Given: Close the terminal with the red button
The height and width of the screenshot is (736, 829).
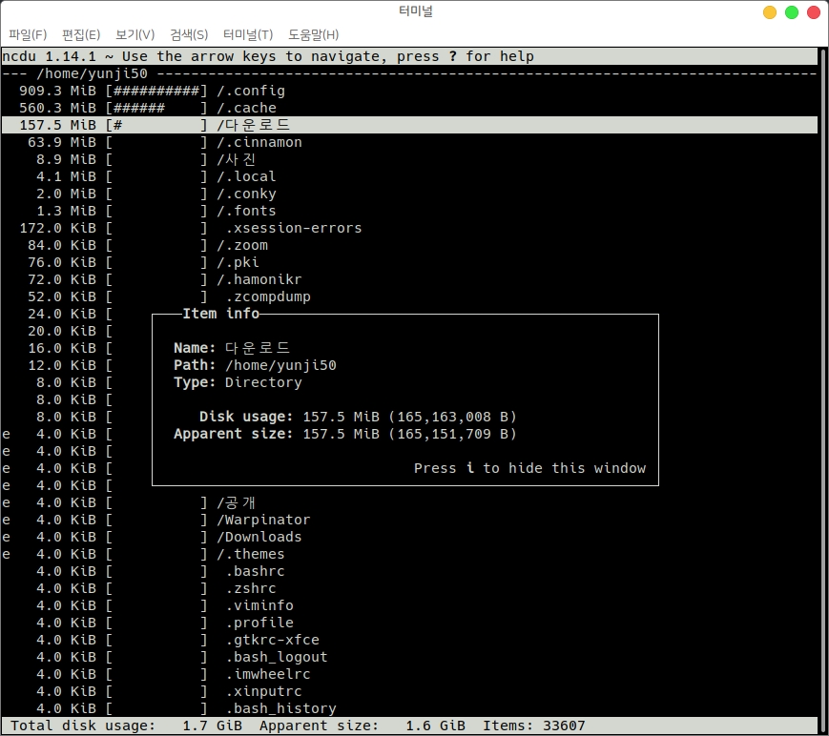Looking at the screenshot, I should tap(812, 12).
